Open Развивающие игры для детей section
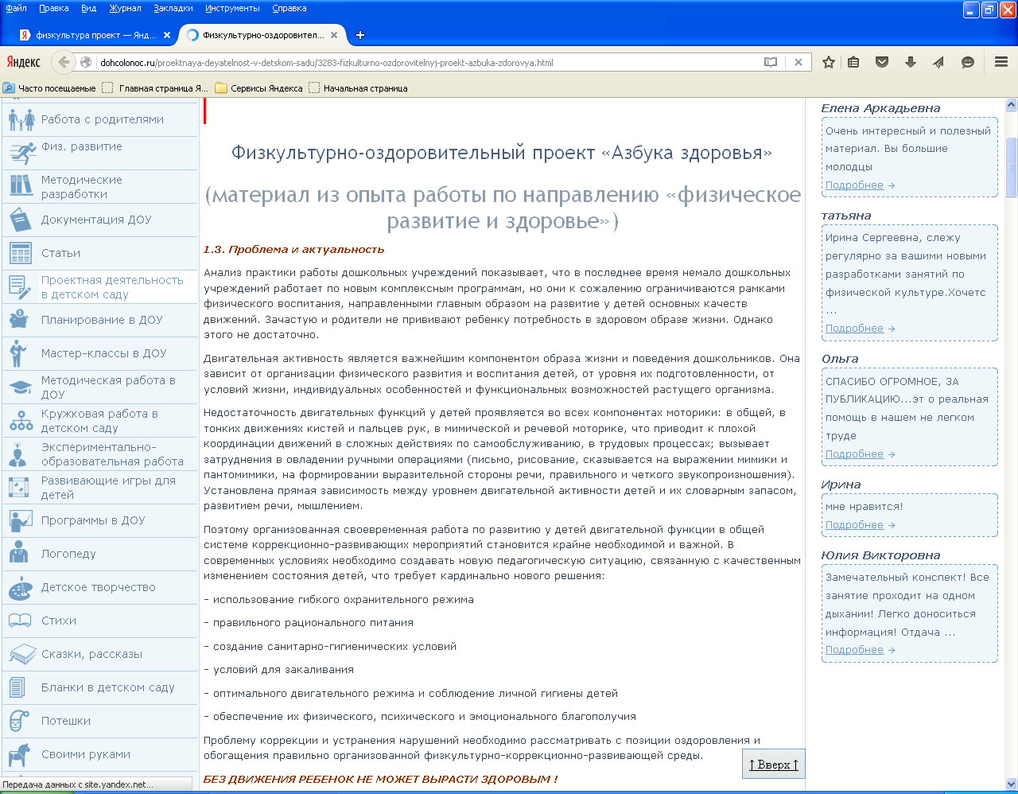The image size is (1018, 794). pos(100,487)
